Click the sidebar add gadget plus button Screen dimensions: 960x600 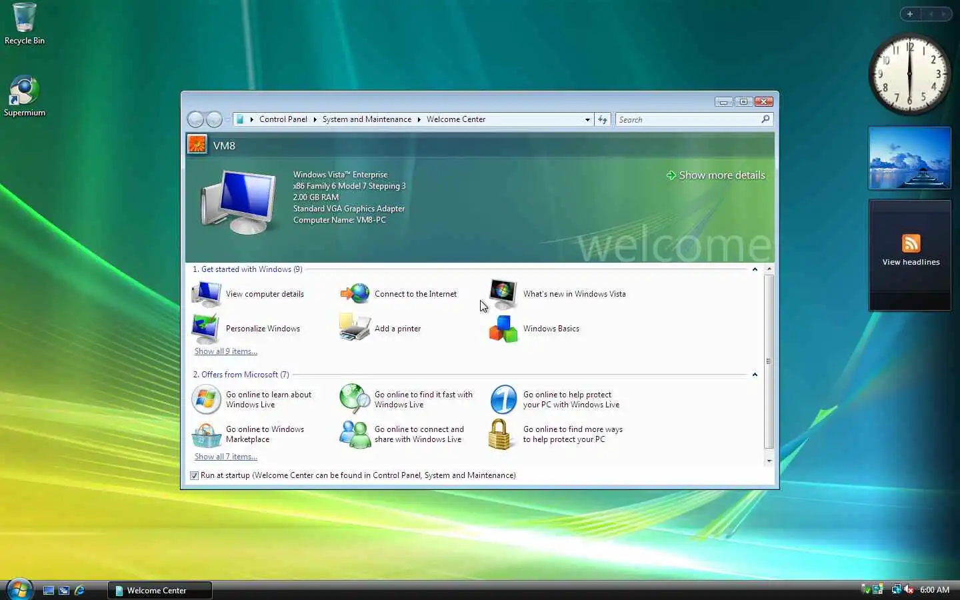(x=910, y=14)
